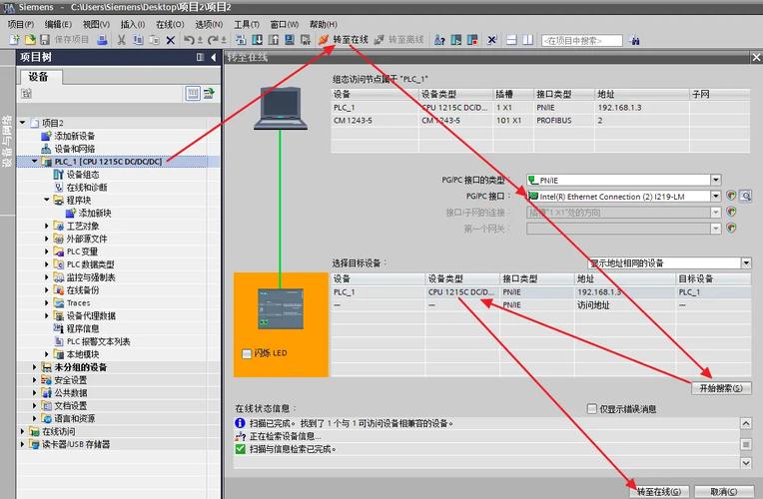Select 添加新块 tree item
Image resolution: width=763 pixels, height=499 pixels.
tap(95, 213)
